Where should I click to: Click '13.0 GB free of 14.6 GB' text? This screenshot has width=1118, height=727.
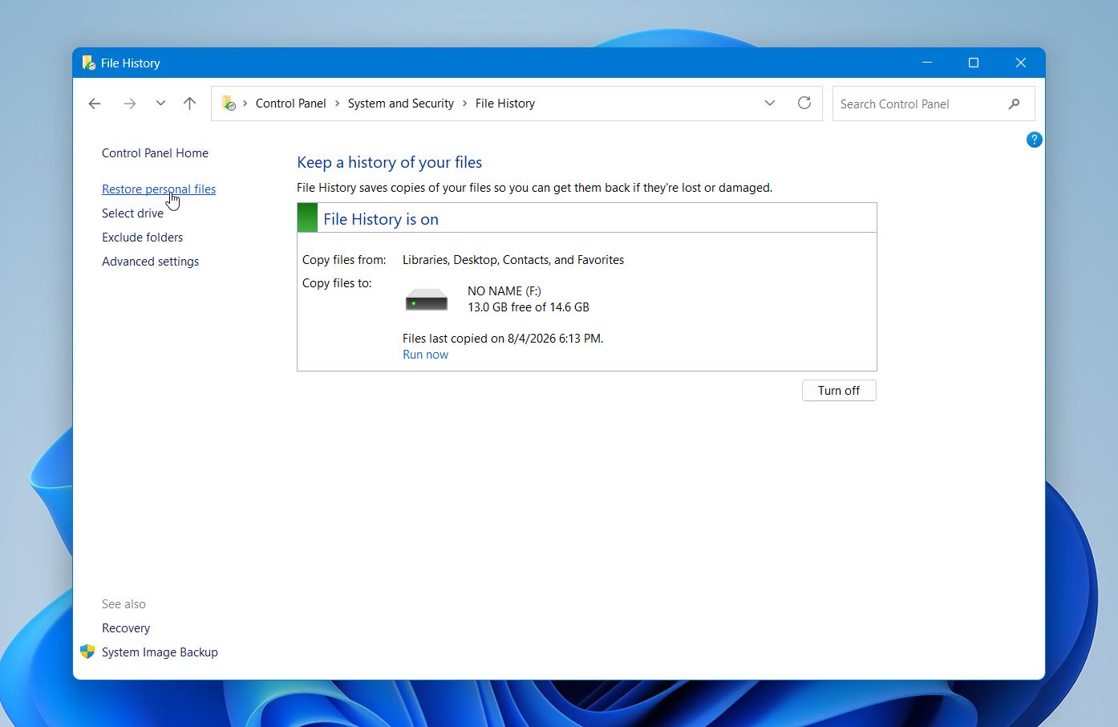tap(529, 307)
